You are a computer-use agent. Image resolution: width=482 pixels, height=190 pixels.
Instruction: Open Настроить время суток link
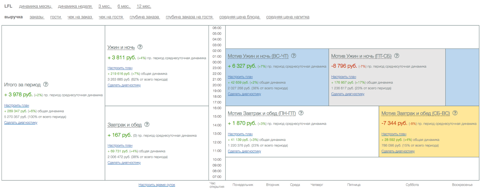click(x=157, y=185)
